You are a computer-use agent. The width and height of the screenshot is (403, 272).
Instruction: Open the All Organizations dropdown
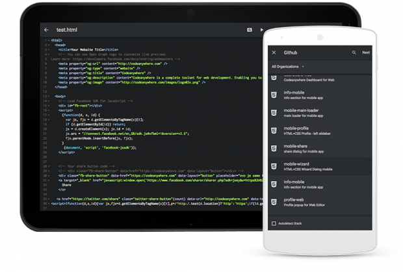coord(287,67)
